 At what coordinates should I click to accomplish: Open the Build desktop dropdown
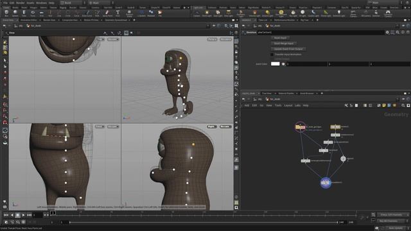[73, 3]
